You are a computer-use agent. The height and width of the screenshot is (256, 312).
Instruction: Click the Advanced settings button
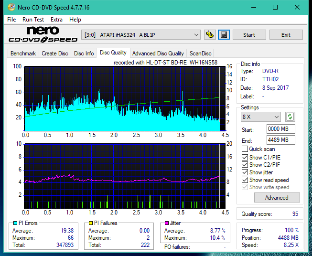[x=277, y=198]
